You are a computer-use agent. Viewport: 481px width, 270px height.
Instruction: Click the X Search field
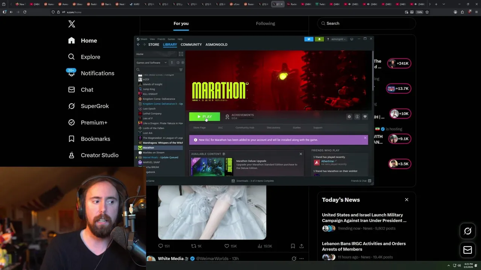pos(367,23)
